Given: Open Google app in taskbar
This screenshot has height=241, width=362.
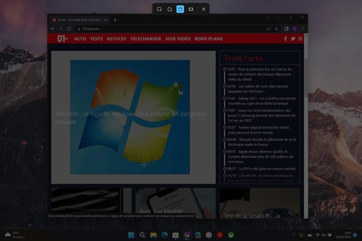Looking at the screenshot, I should point(209,235).
